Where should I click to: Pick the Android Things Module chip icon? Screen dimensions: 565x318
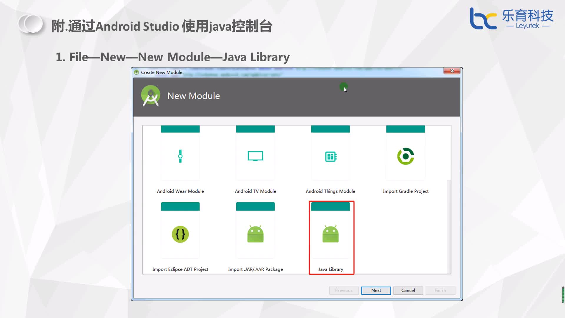pos(331,157)
